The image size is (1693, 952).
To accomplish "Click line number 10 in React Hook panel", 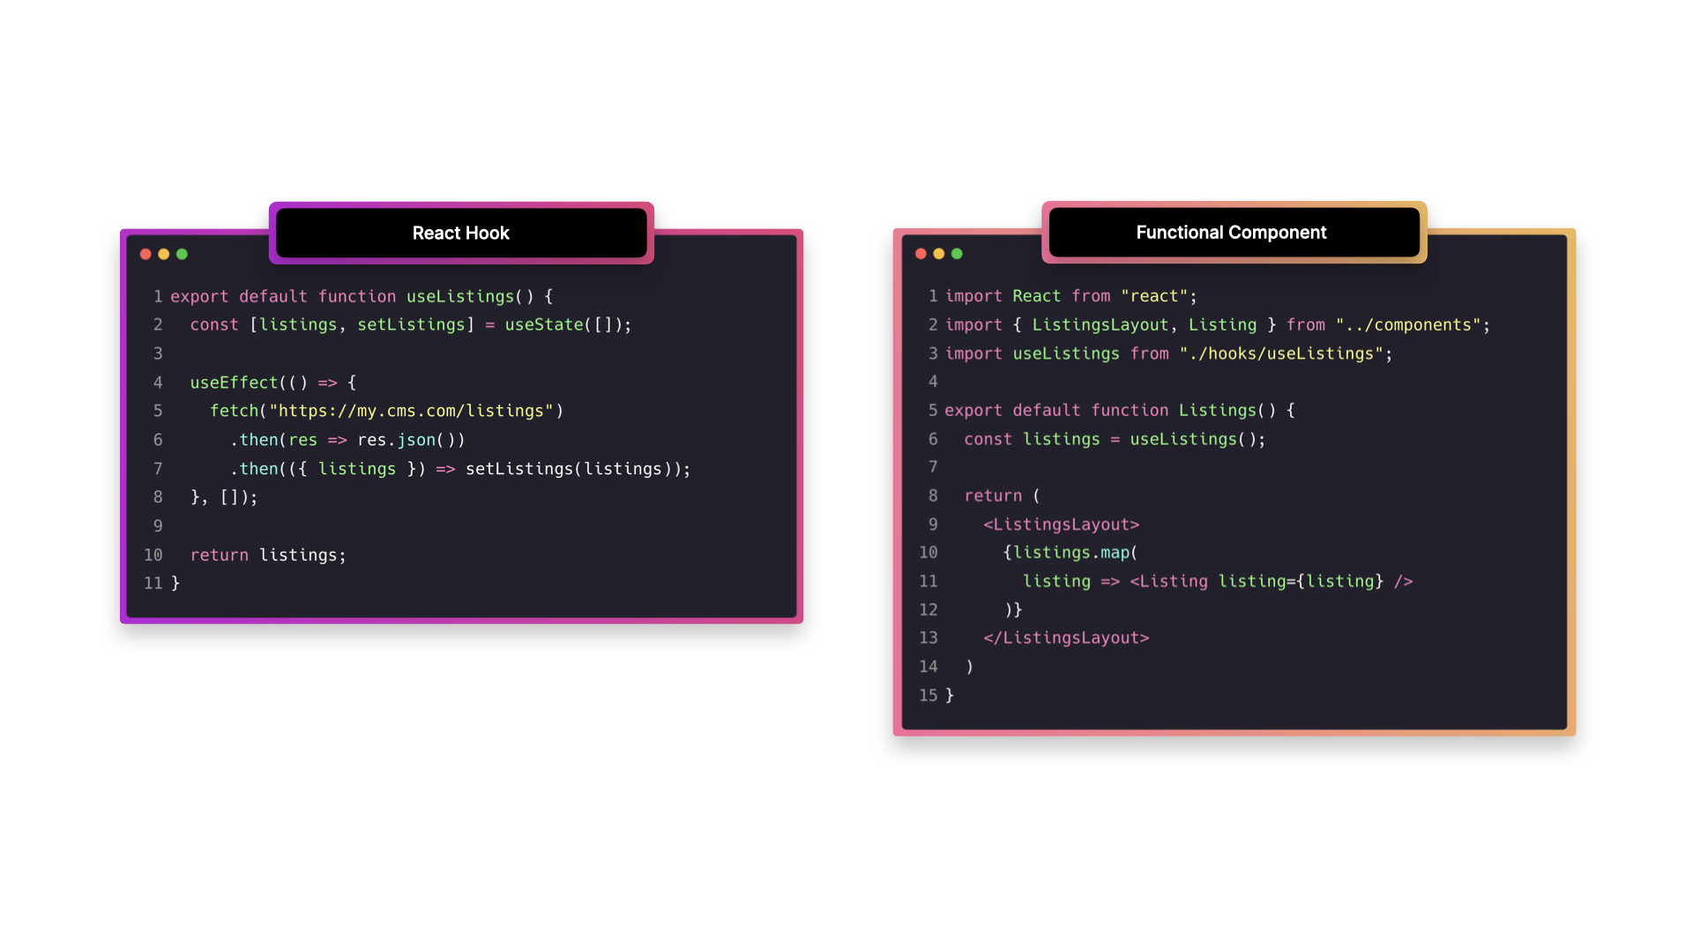I will tap(153, 555).
